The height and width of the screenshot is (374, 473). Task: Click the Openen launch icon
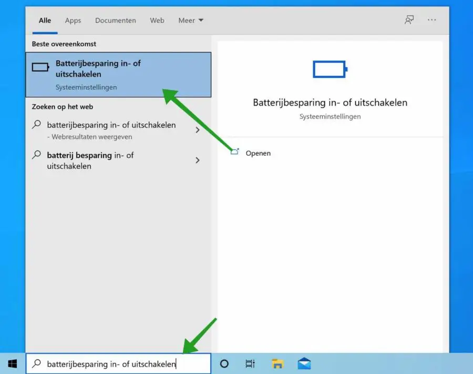point(235,151)
